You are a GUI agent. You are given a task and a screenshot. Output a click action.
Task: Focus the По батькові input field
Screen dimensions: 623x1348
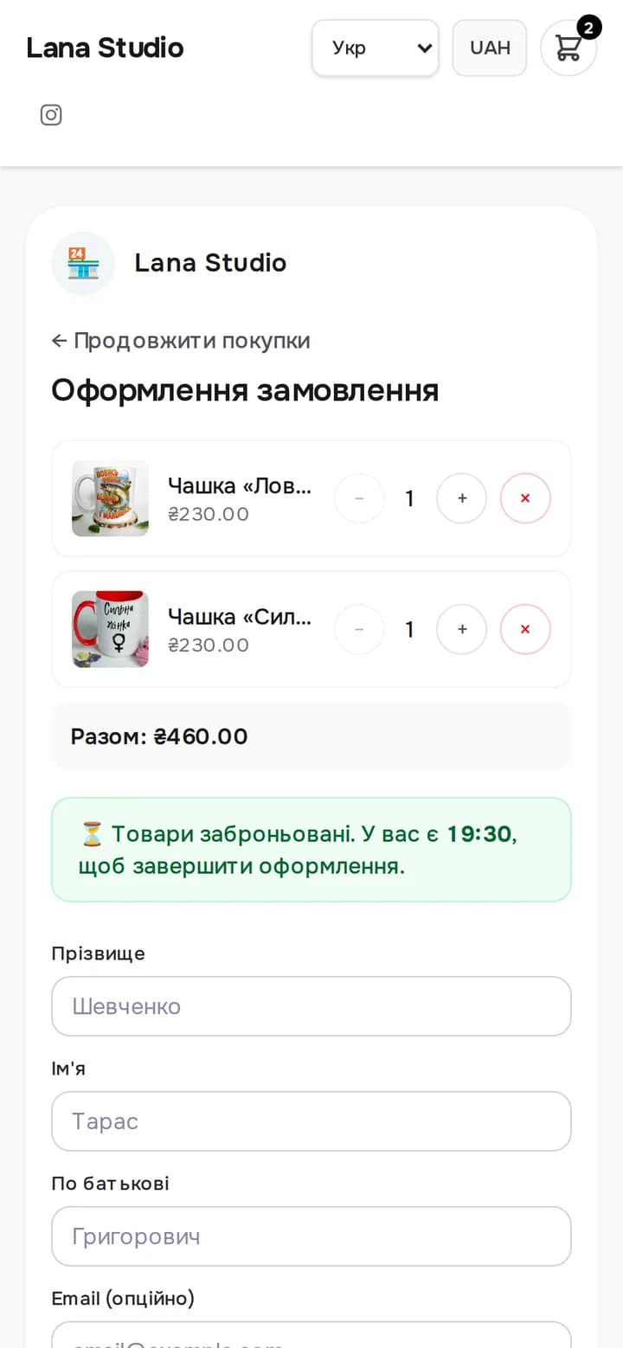(x=311, y=1236)
